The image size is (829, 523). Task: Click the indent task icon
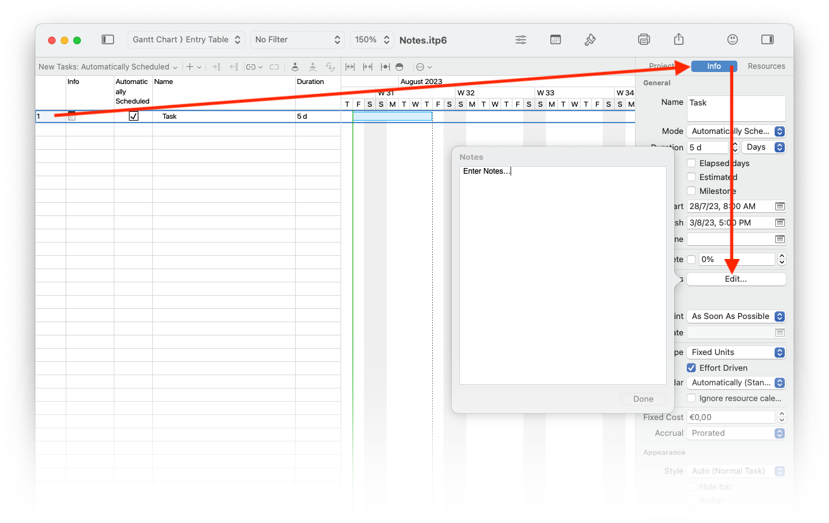coord(215,66)
